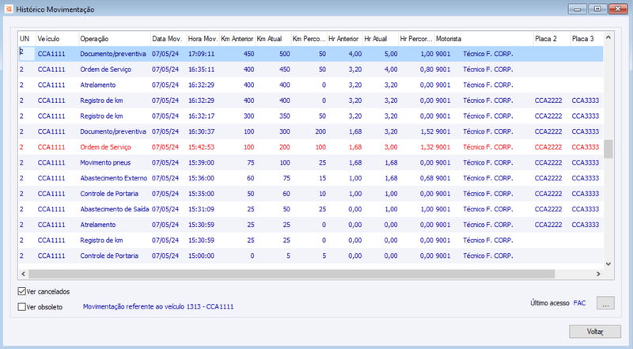Viewport: 633px width, 349px height.
Task: Click the horizontal scroll right arrow
Action: pyautogui.click(x=598, y=274)
